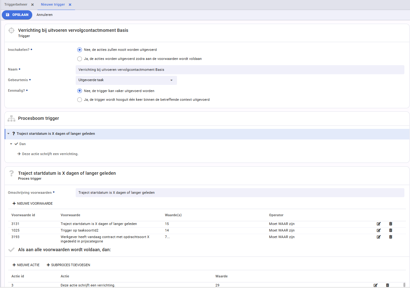
Task: Click the floppy disk icon on OPSLAAN
Action: click(8, 15)
